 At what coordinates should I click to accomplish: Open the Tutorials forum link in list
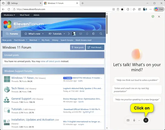pos(16,109)
